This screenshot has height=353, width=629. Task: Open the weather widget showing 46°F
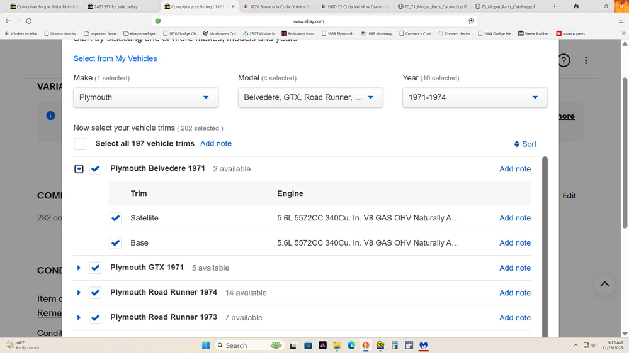(23, 345)
